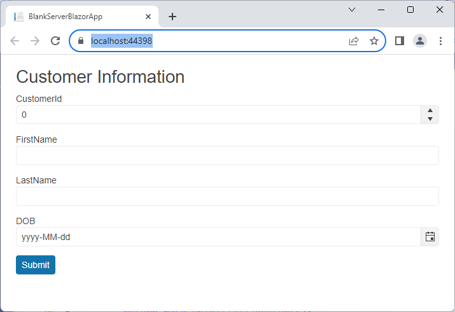The image size is (455, 312).
Task: Focus the LastName text field
Action: tap(227, 196)
